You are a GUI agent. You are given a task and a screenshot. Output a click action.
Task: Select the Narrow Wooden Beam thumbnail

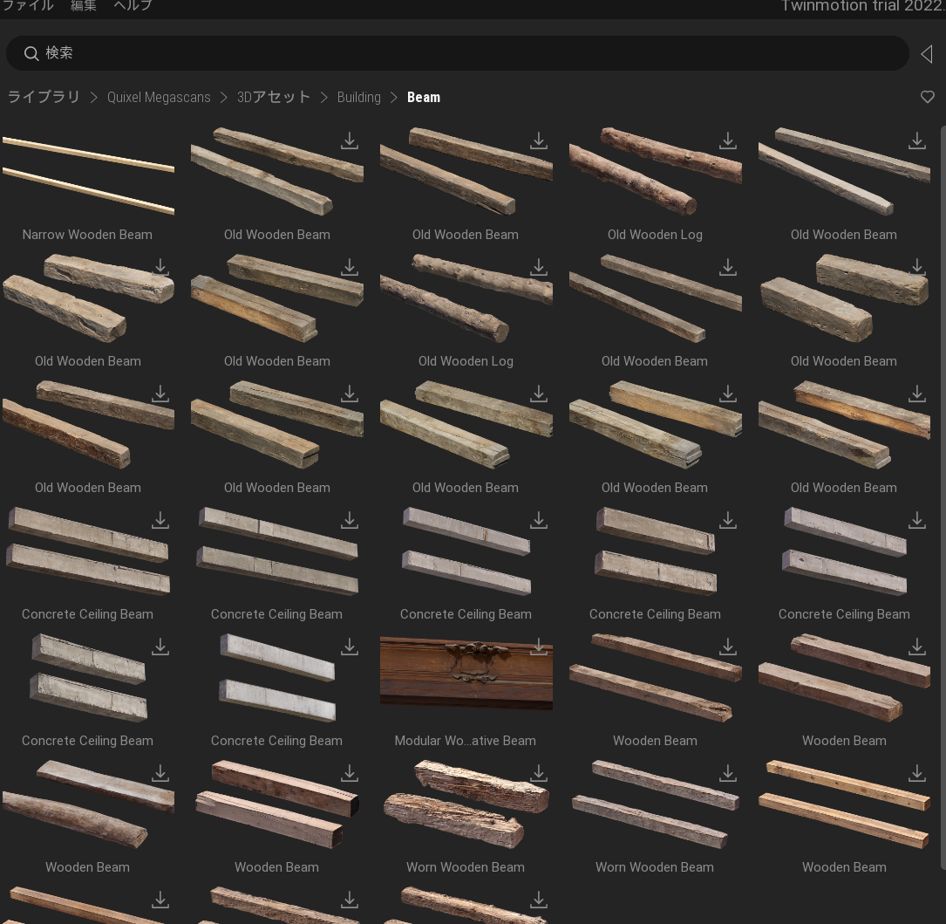(88, 175)
